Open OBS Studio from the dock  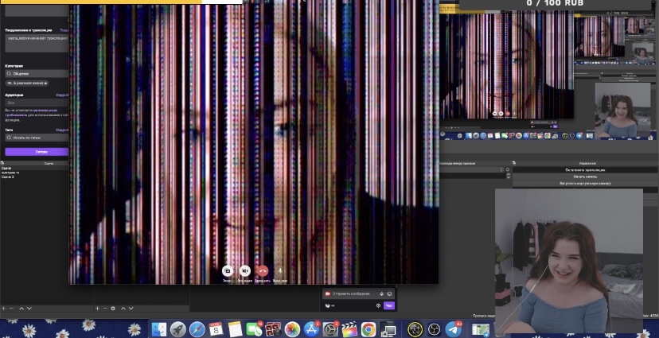click(435, 329)
